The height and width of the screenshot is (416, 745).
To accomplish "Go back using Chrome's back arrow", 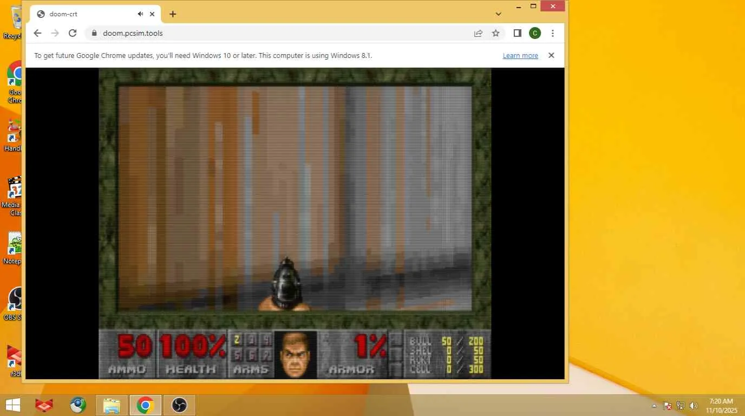I will [37, 33].
